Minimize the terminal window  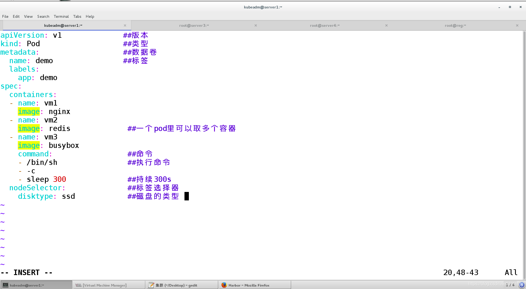[x=499, y=7]
